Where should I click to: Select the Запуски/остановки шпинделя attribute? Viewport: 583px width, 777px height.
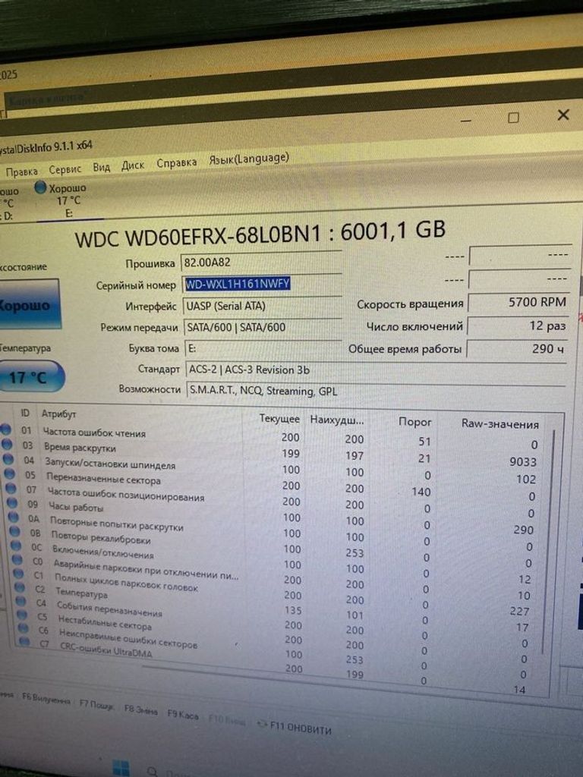[110, 464]
